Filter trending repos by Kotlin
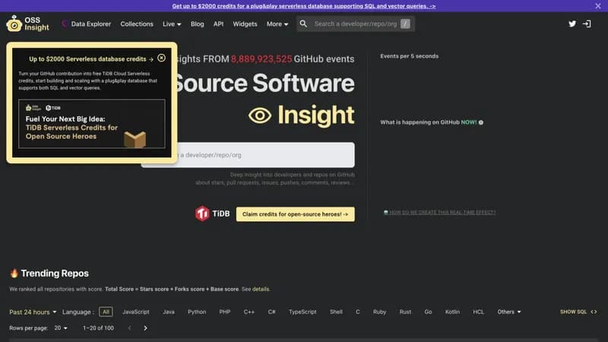 (x=452, y=312)
